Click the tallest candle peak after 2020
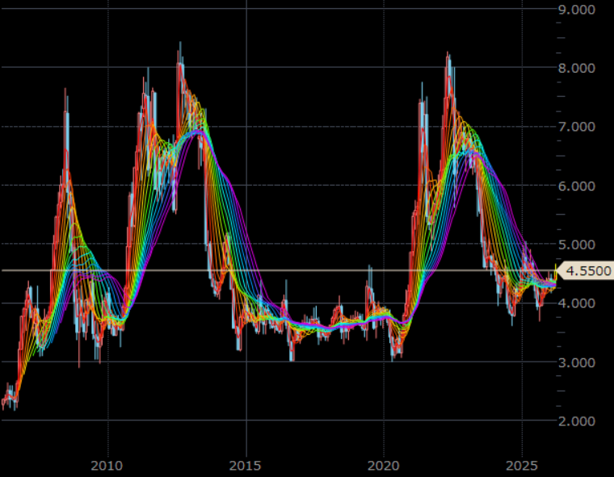 point(447,55)
